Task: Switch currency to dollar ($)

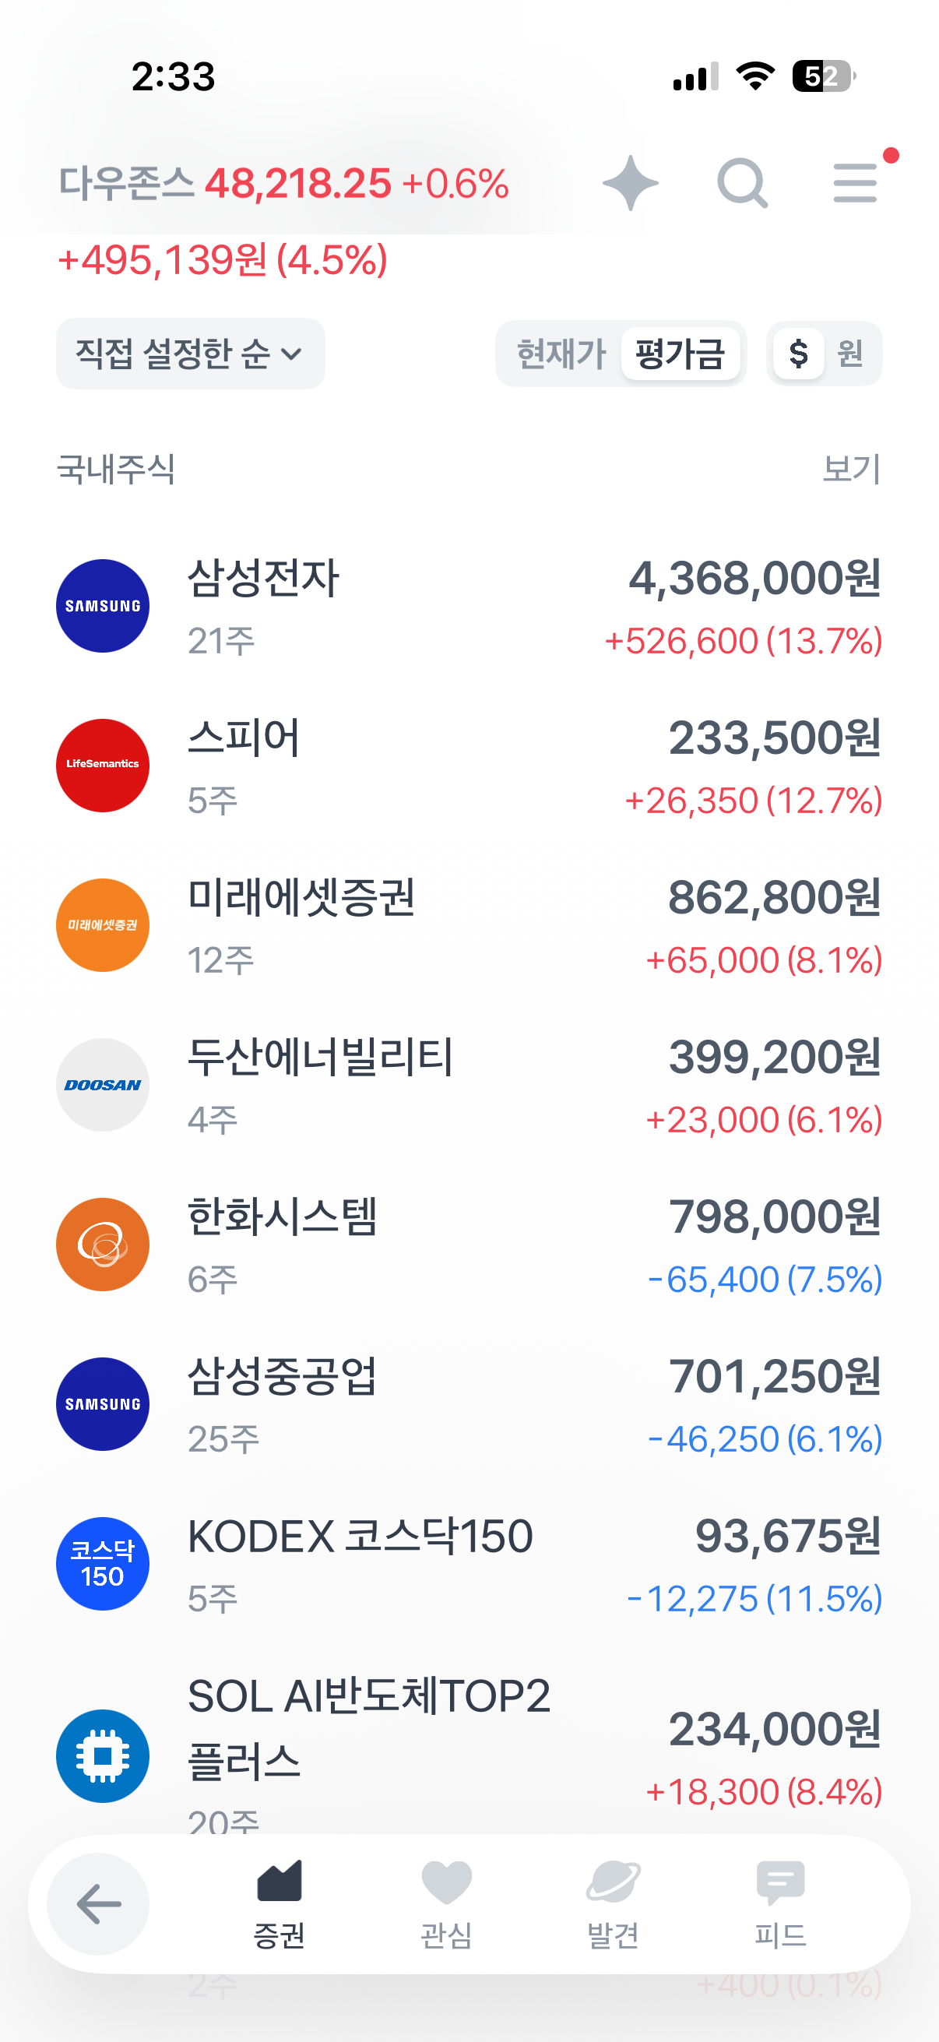Action: click(798, 354)
